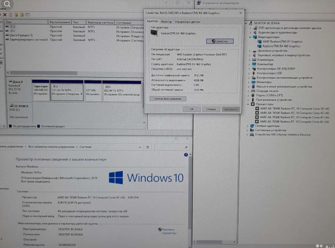The height and width of the screenshot is (248, 335).
Task: Select Зарезервировано системой volume row
Action: coord(74,40)
